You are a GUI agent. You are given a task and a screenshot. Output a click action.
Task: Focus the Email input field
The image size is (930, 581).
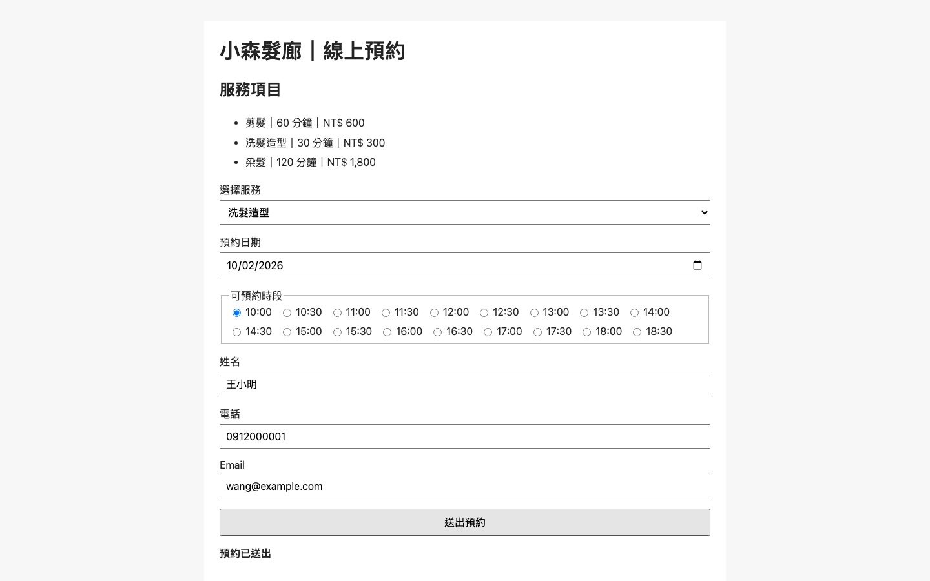tap(465, 486)
